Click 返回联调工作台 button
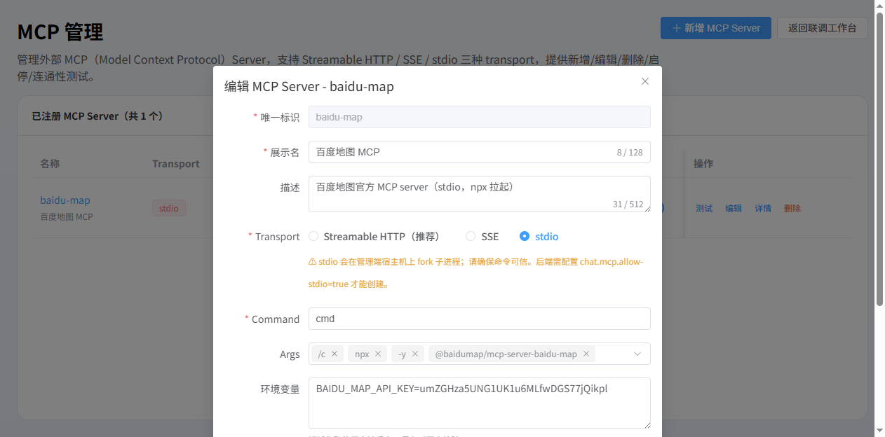This screenshot has height=437, width=885. [x=823, y=28]
